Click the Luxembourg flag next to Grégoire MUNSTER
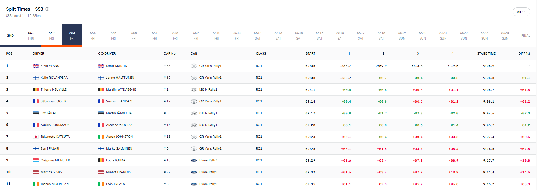This screenshot has width=537, height=190. point(36,160)
